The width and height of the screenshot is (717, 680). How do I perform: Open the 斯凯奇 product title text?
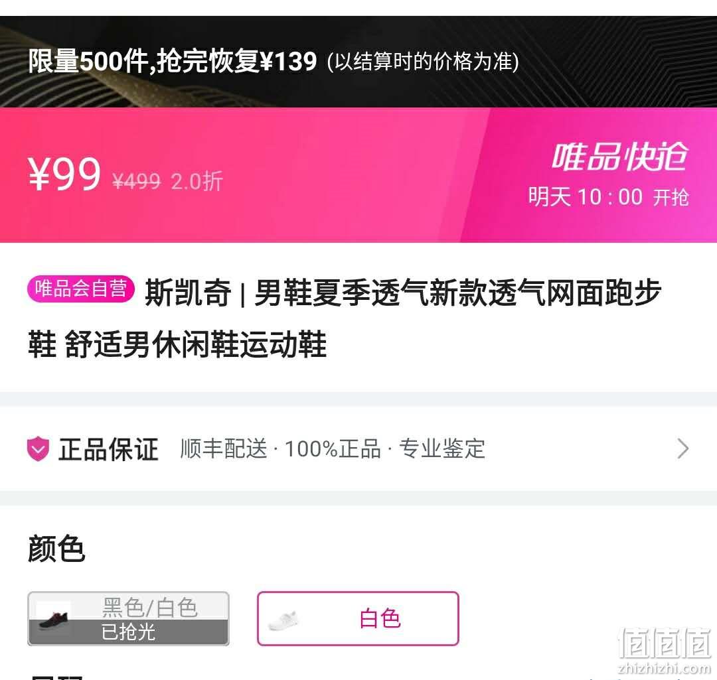tap(345, 318)
